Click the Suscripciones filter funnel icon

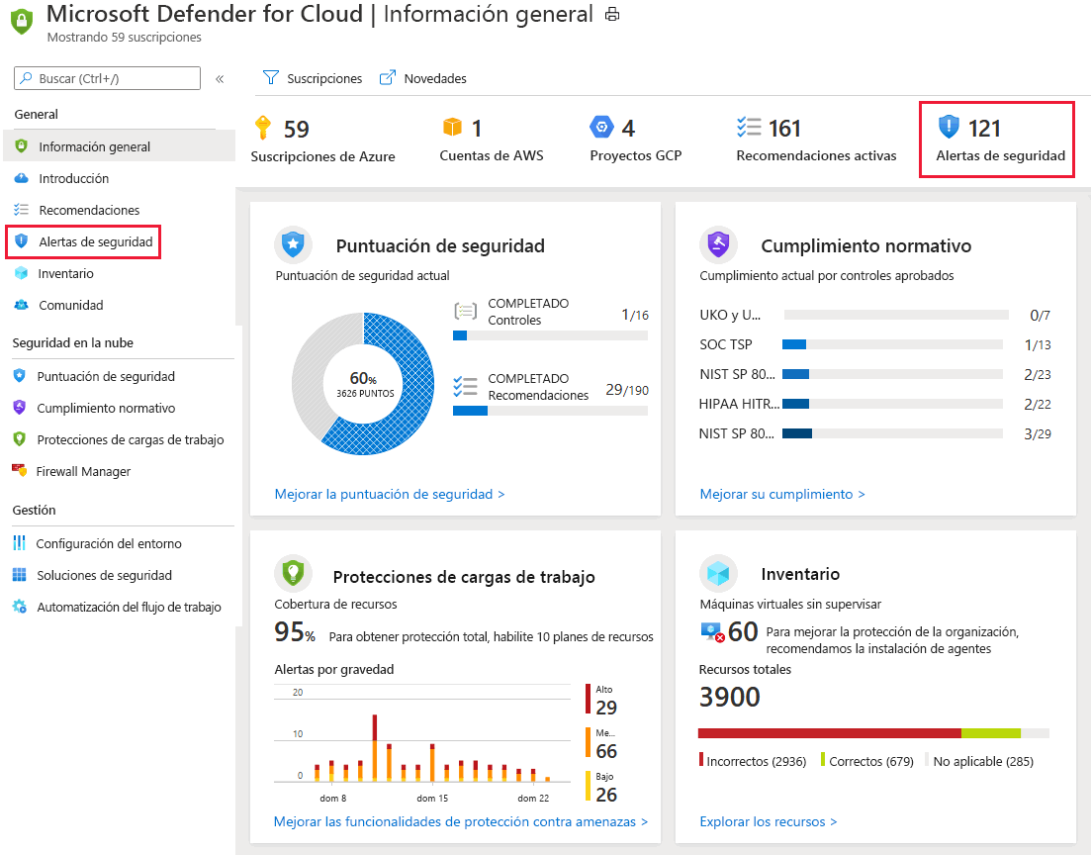(x=271, y=78)
